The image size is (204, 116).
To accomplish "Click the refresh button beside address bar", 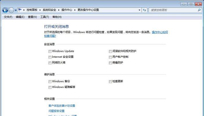I will coord(145,10).
